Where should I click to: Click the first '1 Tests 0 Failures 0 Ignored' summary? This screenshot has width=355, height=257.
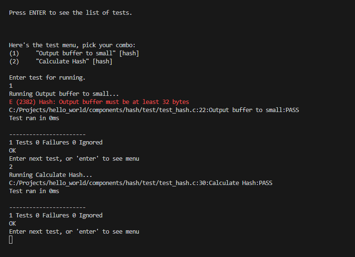coord(56,143)
